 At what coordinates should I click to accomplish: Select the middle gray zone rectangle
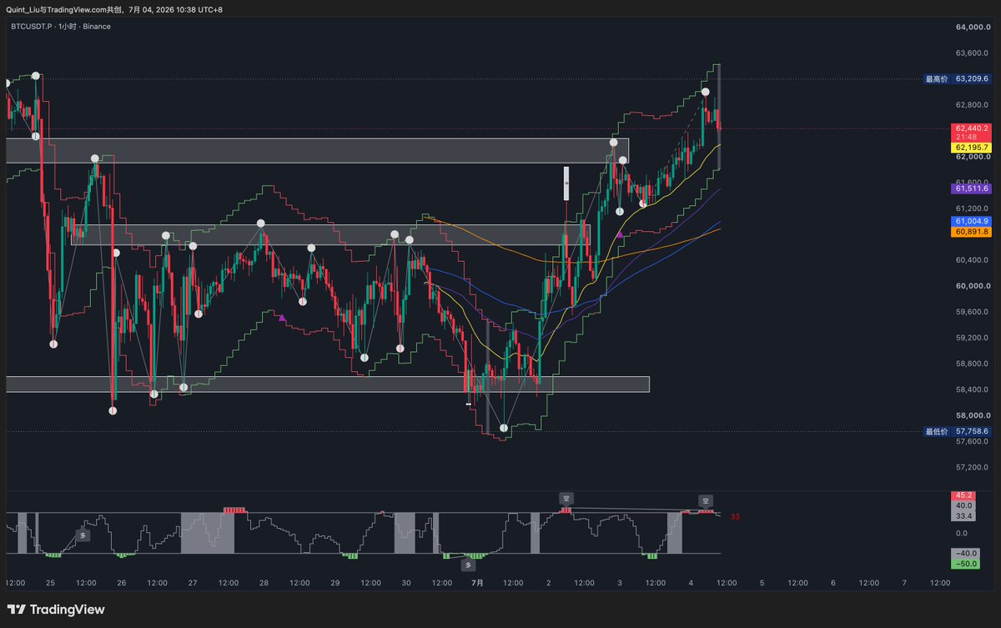pos(330,234)
